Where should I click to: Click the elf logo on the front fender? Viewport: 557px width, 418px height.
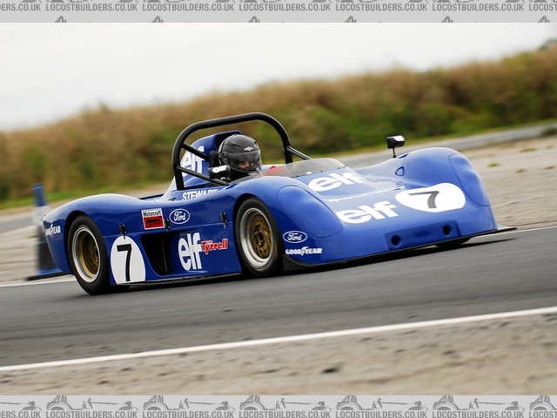click(366, 212)
